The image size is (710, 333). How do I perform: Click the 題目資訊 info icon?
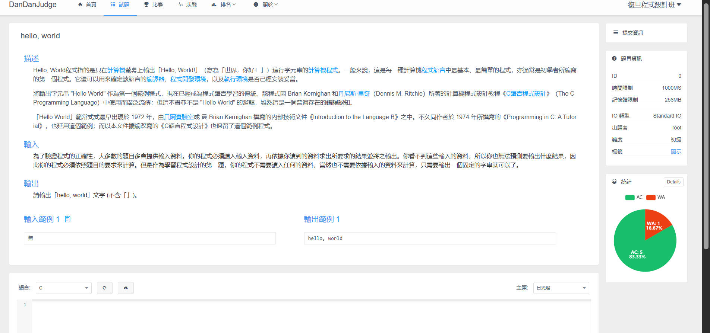pos(614,58)
